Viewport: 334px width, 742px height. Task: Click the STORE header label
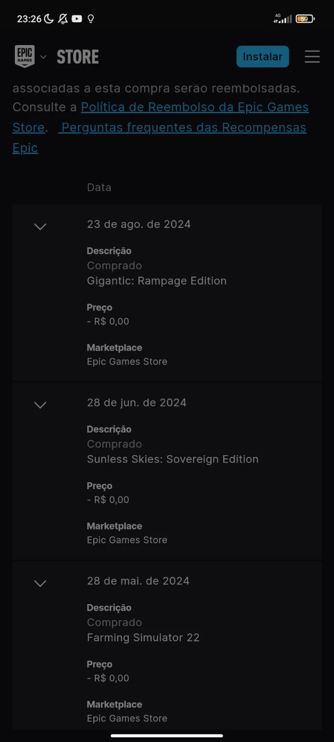click(x=78, y=57)
